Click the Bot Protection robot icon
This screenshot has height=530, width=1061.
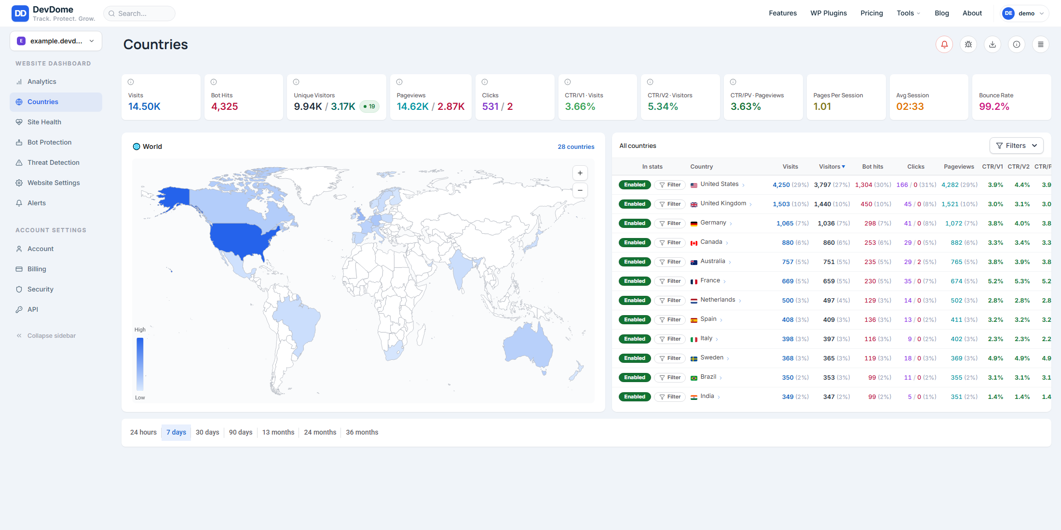click(19, 143)
